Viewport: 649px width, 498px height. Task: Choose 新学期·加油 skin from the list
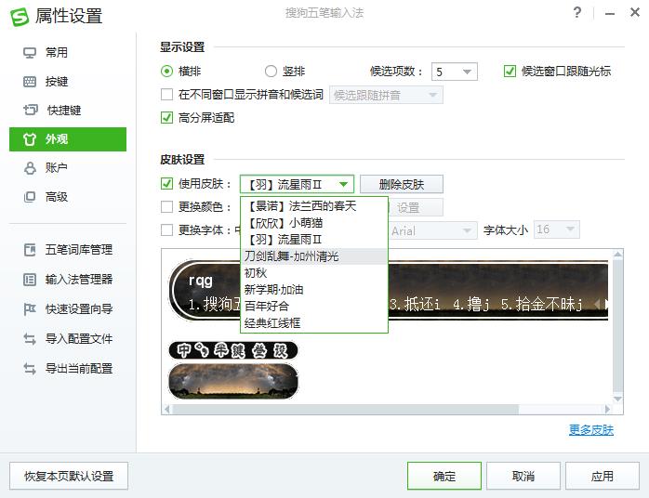[x=314, y=290]
